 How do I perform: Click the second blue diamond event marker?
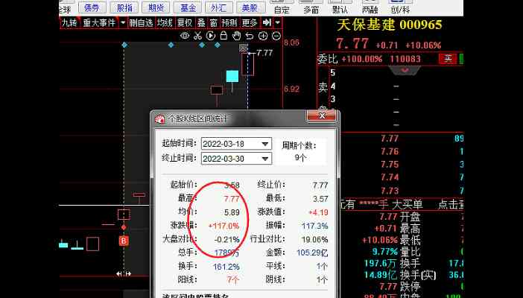click(x=171, y=45)
